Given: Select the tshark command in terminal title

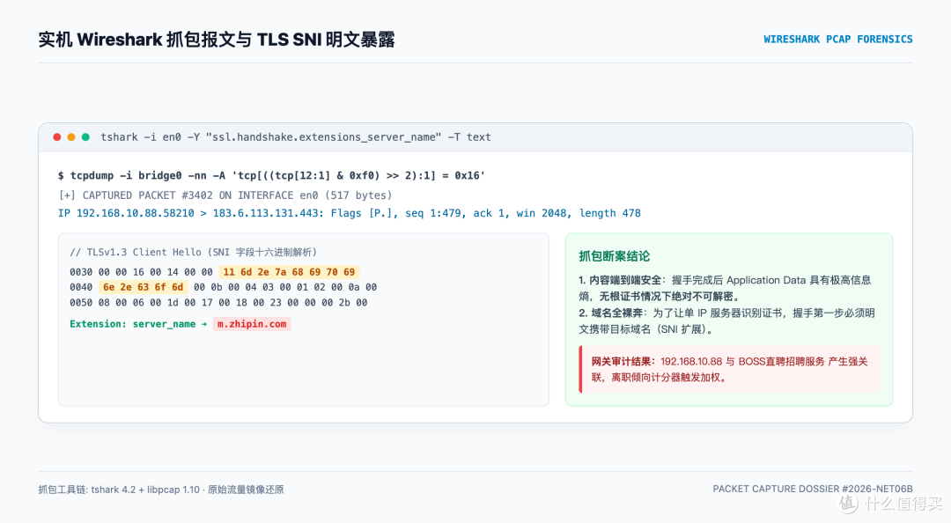Looking at the screenshot, I should [x=295, y=137].
